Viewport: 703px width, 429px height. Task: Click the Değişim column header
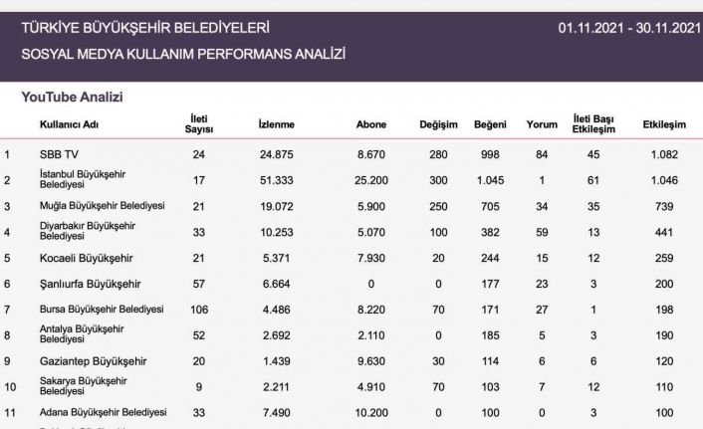tap(438, 124)
